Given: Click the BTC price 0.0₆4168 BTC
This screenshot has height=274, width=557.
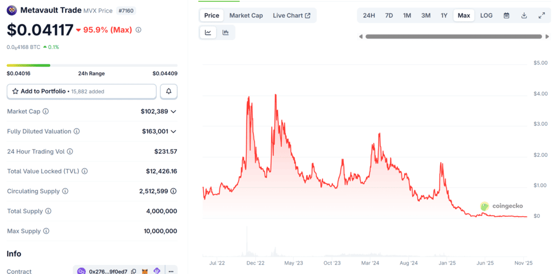Looking at the screenshot, I should [x=23, y=47].
